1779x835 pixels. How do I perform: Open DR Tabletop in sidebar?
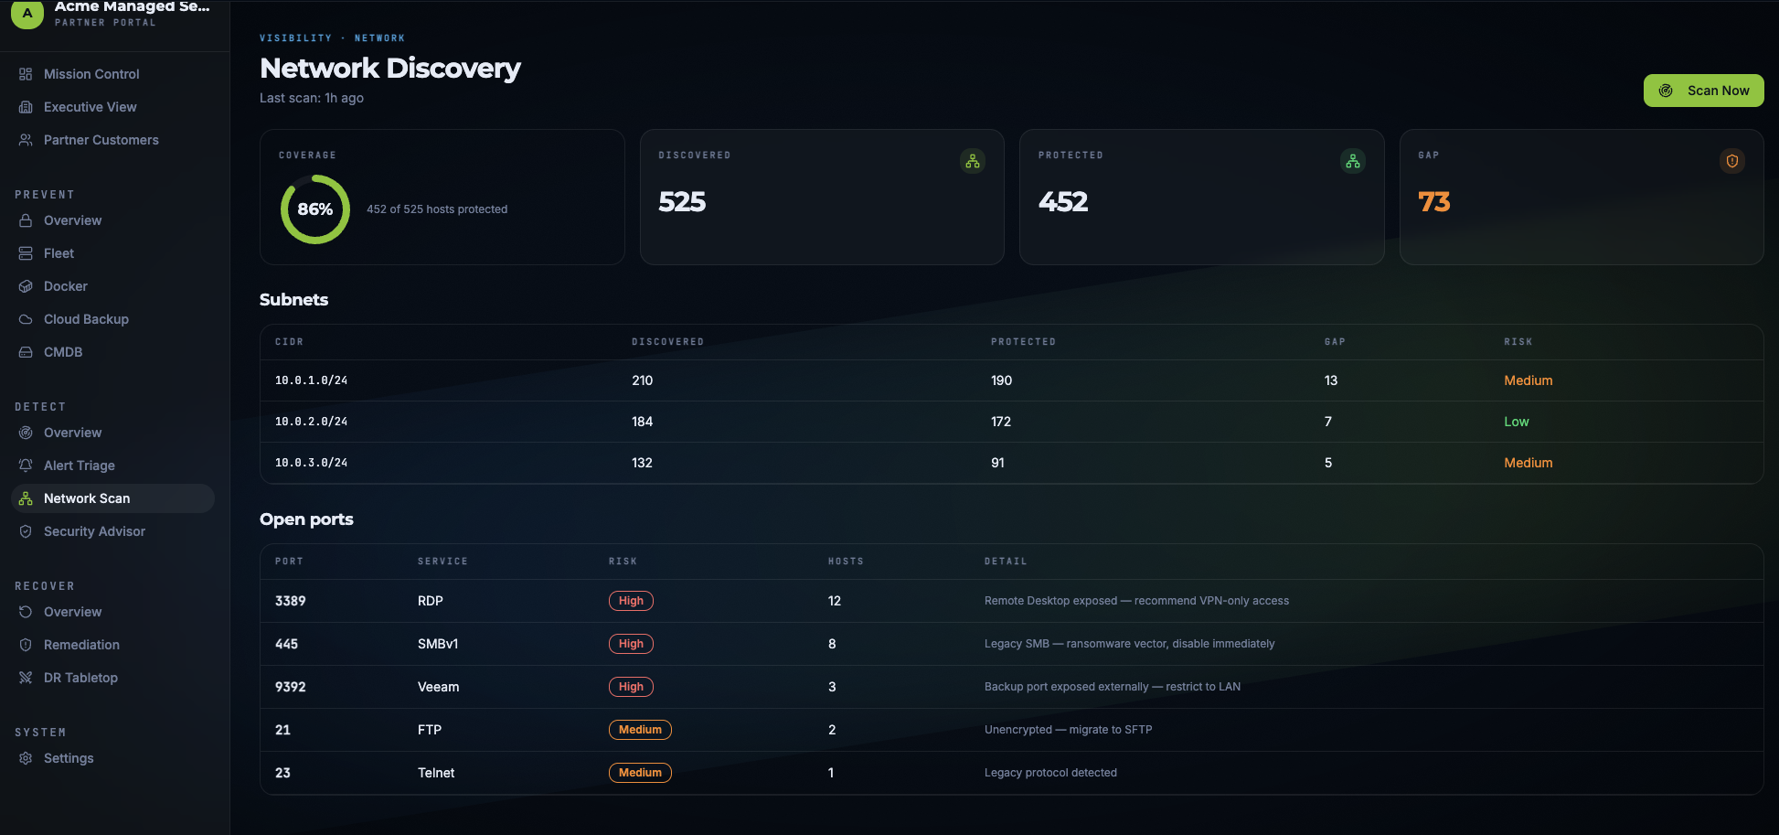click(x=113, y=678)
